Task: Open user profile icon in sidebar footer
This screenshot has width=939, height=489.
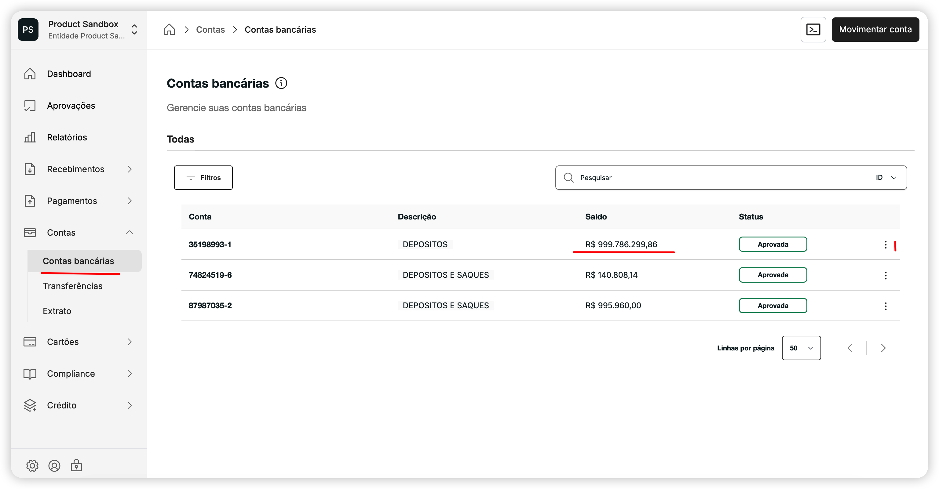Action: [x=54, y=465]
